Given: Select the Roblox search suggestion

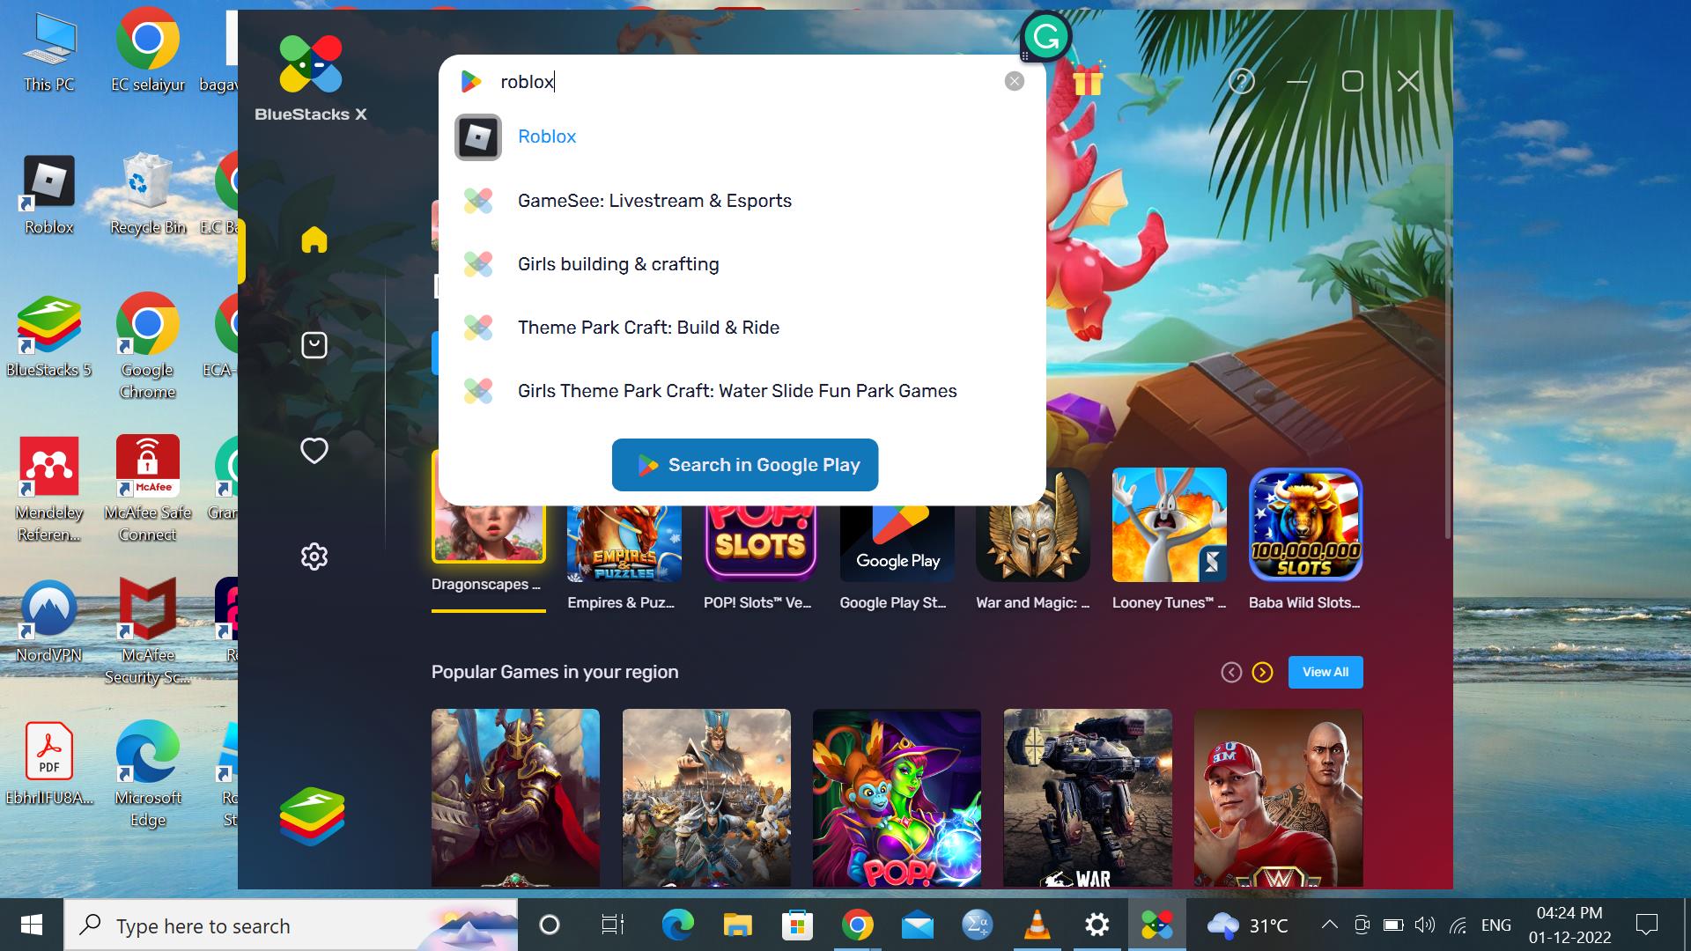Looking at the screenshot, I should (x=742, y=137).
